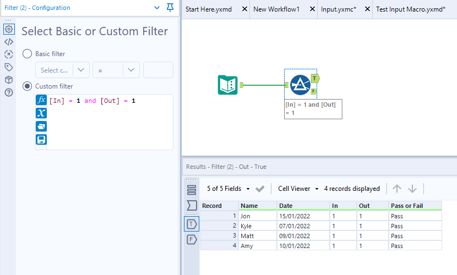Click the Record column header
This screenshot has height=275, width=457.
219,206
